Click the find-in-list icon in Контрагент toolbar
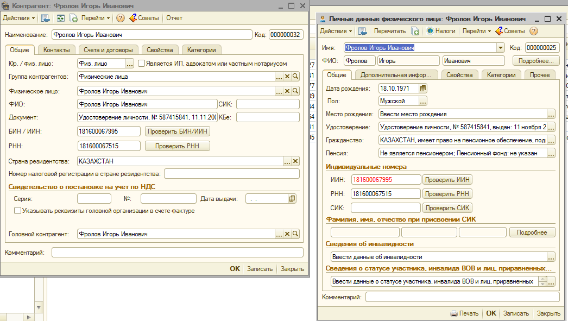568x321 pixels. click(45, 18)
